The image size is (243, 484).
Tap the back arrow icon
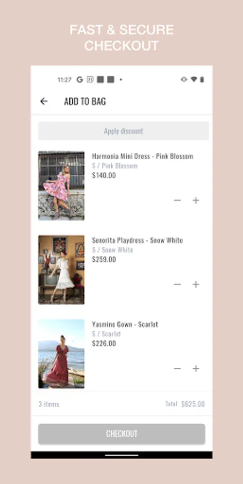[x=44, y=101]
